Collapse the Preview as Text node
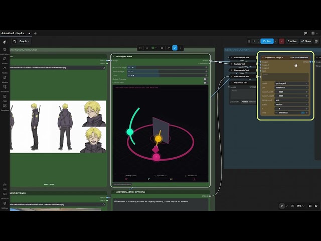Image resolution: width=321 pixels, height=241 pixels. point(232,83)
